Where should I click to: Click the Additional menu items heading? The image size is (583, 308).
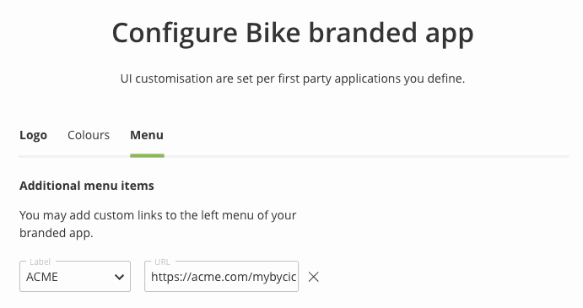click(x=87, y=186)
